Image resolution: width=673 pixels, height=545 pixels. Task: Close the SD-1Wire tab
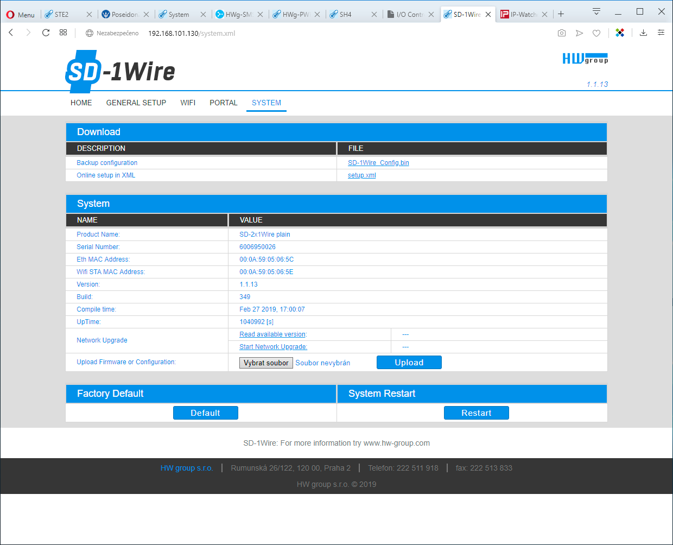(x=488, y=15)
